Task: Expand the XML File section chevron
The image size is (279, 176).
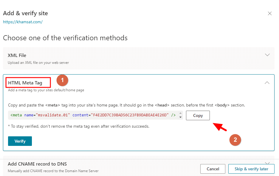Action: coord(267,55)
